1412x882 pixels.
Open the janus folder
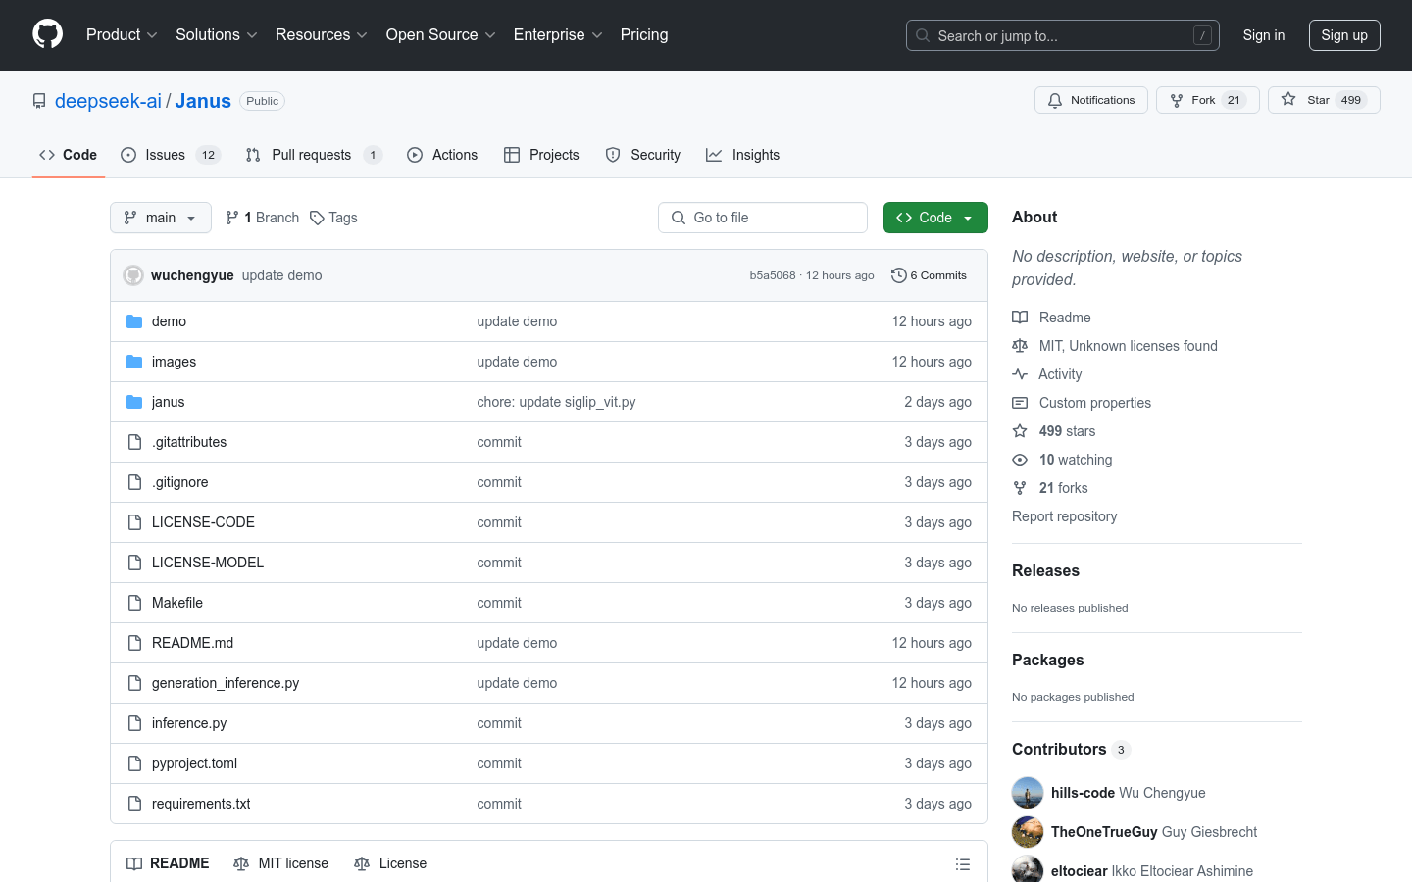click(168, 402)
